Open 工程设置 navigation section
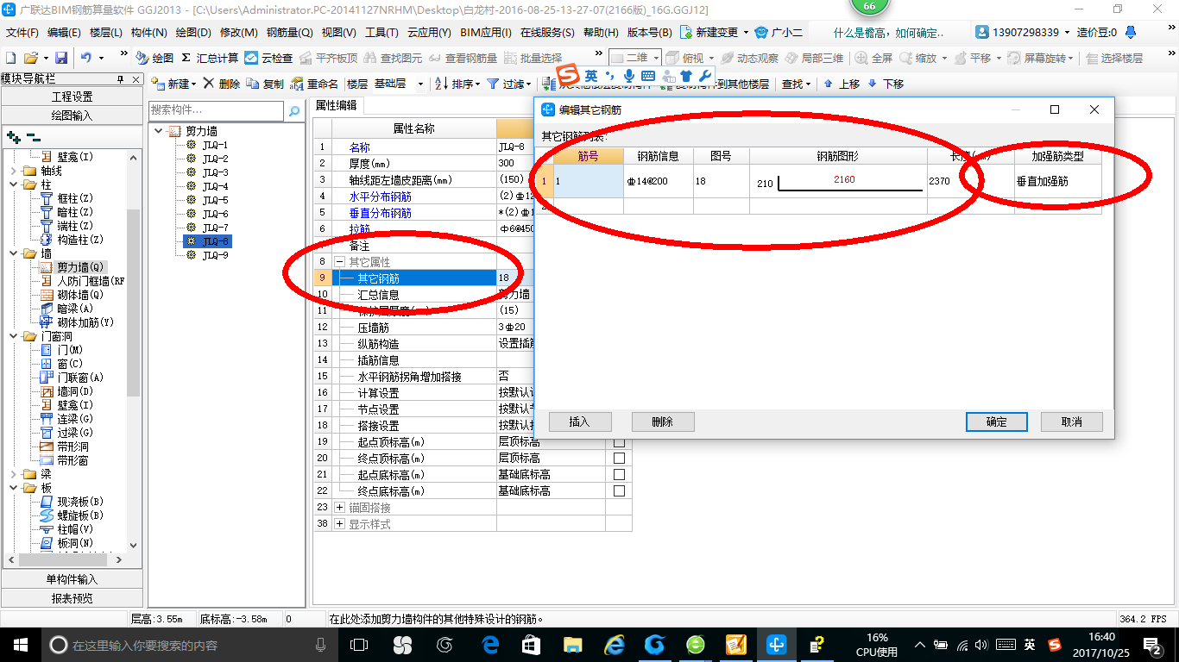Image resolution: width=1179 pixels, height=662 pixels. click(x=73, y=97)
